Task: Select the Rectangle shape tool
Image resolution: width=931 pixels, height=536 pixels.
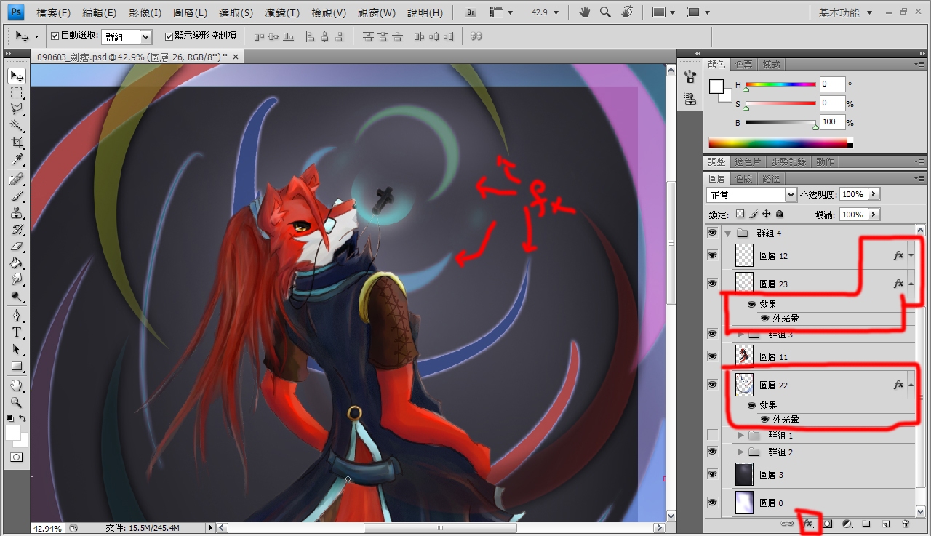Action: pos(17,366)
